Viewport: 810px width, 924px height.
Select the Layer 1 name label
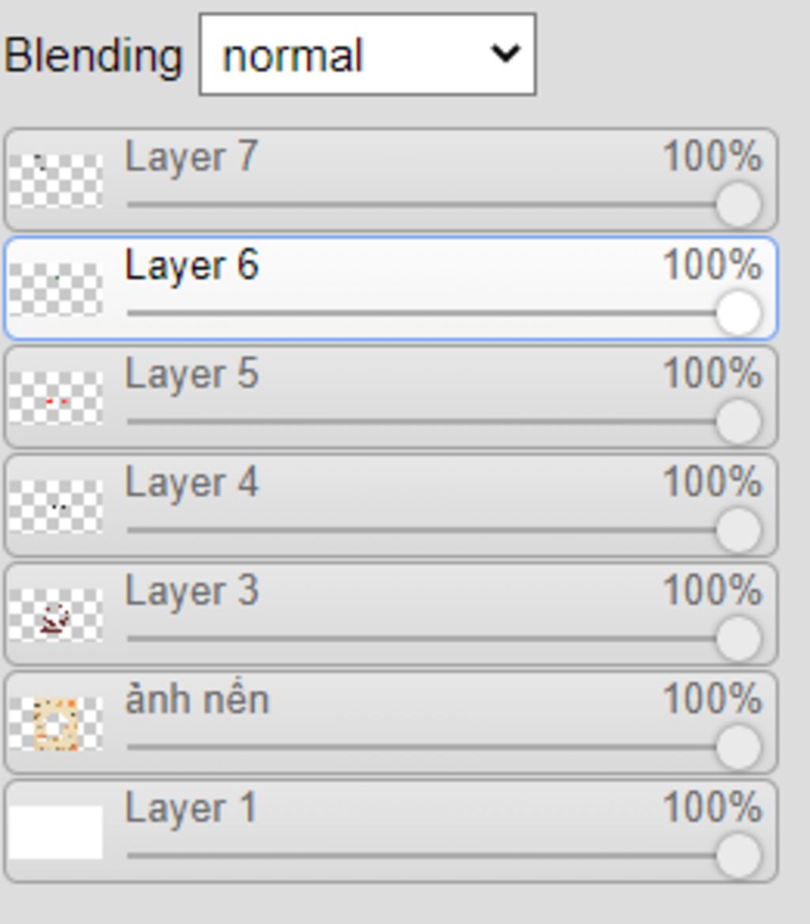coord(191,808)
